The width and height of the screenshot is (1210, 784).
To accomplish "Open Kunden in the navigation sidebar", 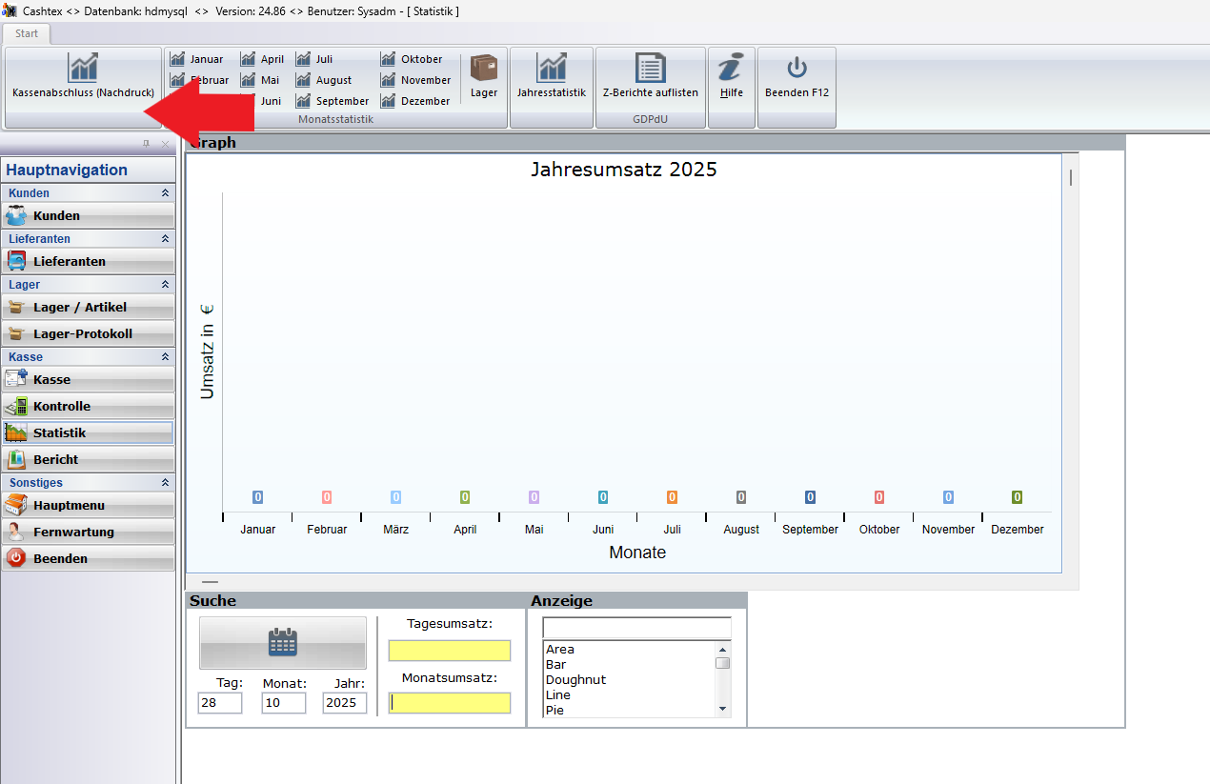I will click(x=88, y=215).
